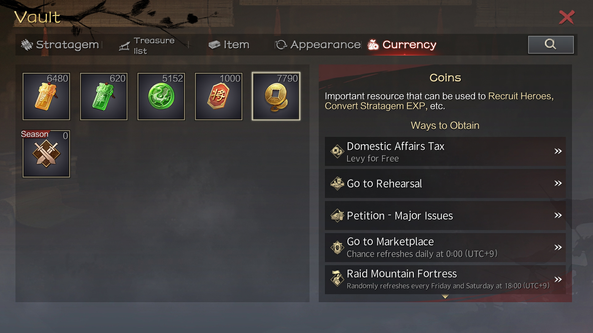Switch to the Appearance tab
Screen dimensions: 593x333
[318, 45]
